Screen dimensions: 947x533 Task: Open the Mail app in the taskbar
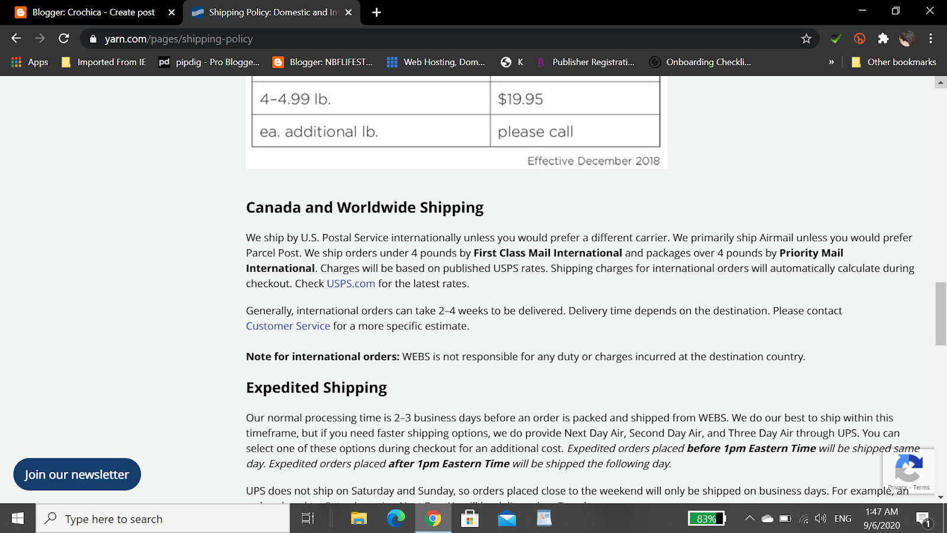tap(507, 519)
